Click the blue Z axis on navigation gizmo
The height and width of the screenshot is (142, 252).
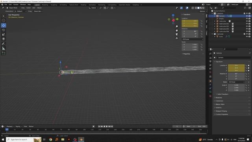pos(173,15)
